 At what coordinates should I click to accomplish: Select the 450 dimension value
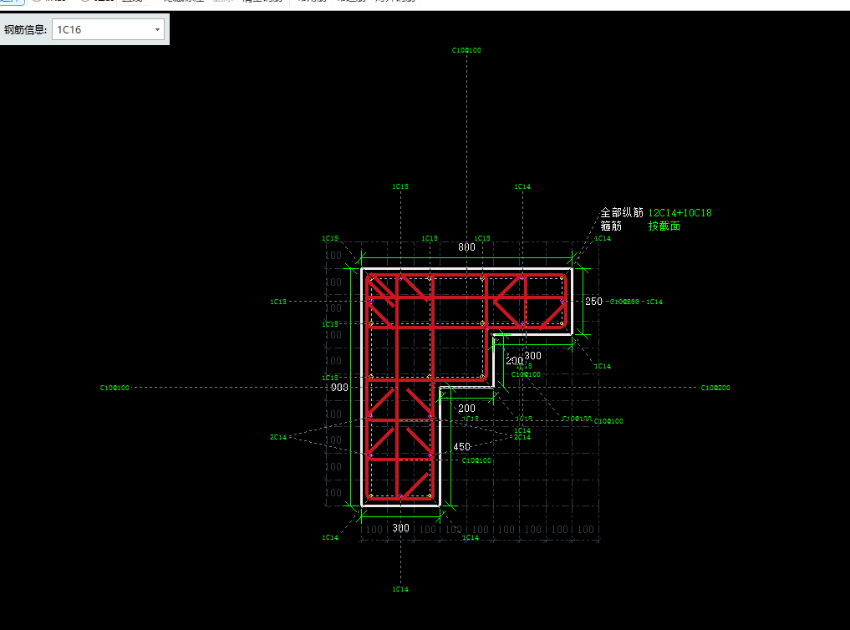tap(461, 447)
